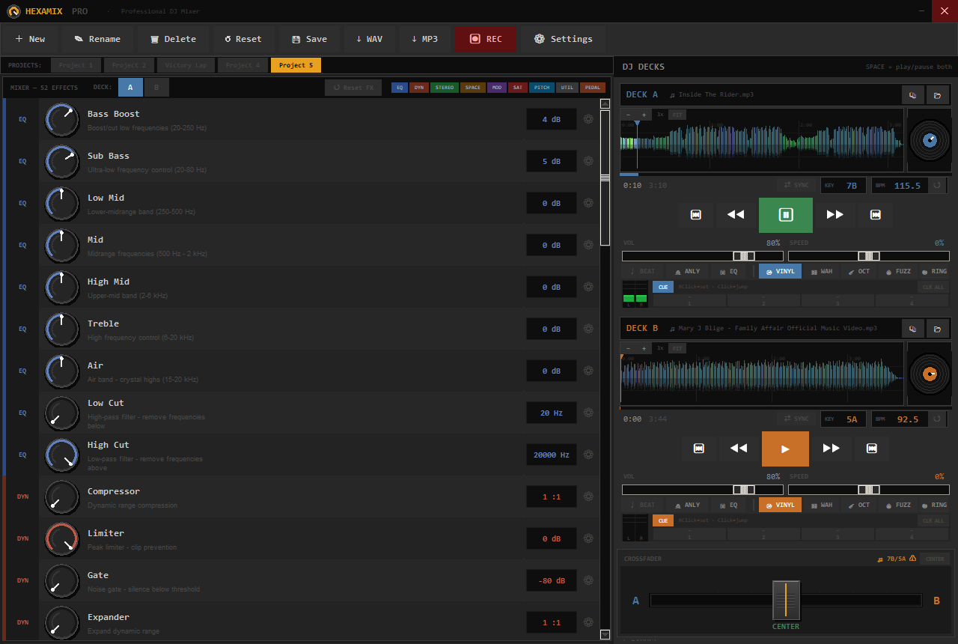This screenshot has width=958, height=644.
Task: Enable WAH effect on Deck A
Action: click(821, 271)
